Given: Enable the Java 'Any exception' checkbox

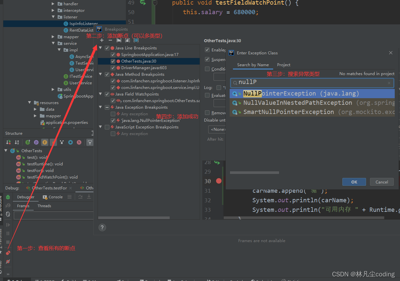Looking at the screenshot, I should click(113, 114).
